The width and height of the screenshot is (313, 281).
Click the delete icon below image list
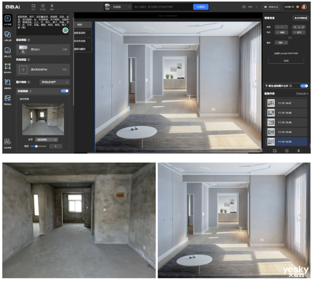pos(298,151)
